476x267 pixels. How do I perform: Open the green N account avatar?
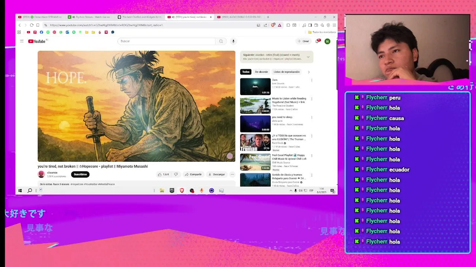point(327,41)
